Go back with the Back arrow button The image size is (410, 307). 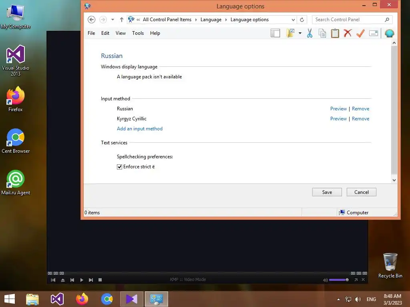pos(91,20)
